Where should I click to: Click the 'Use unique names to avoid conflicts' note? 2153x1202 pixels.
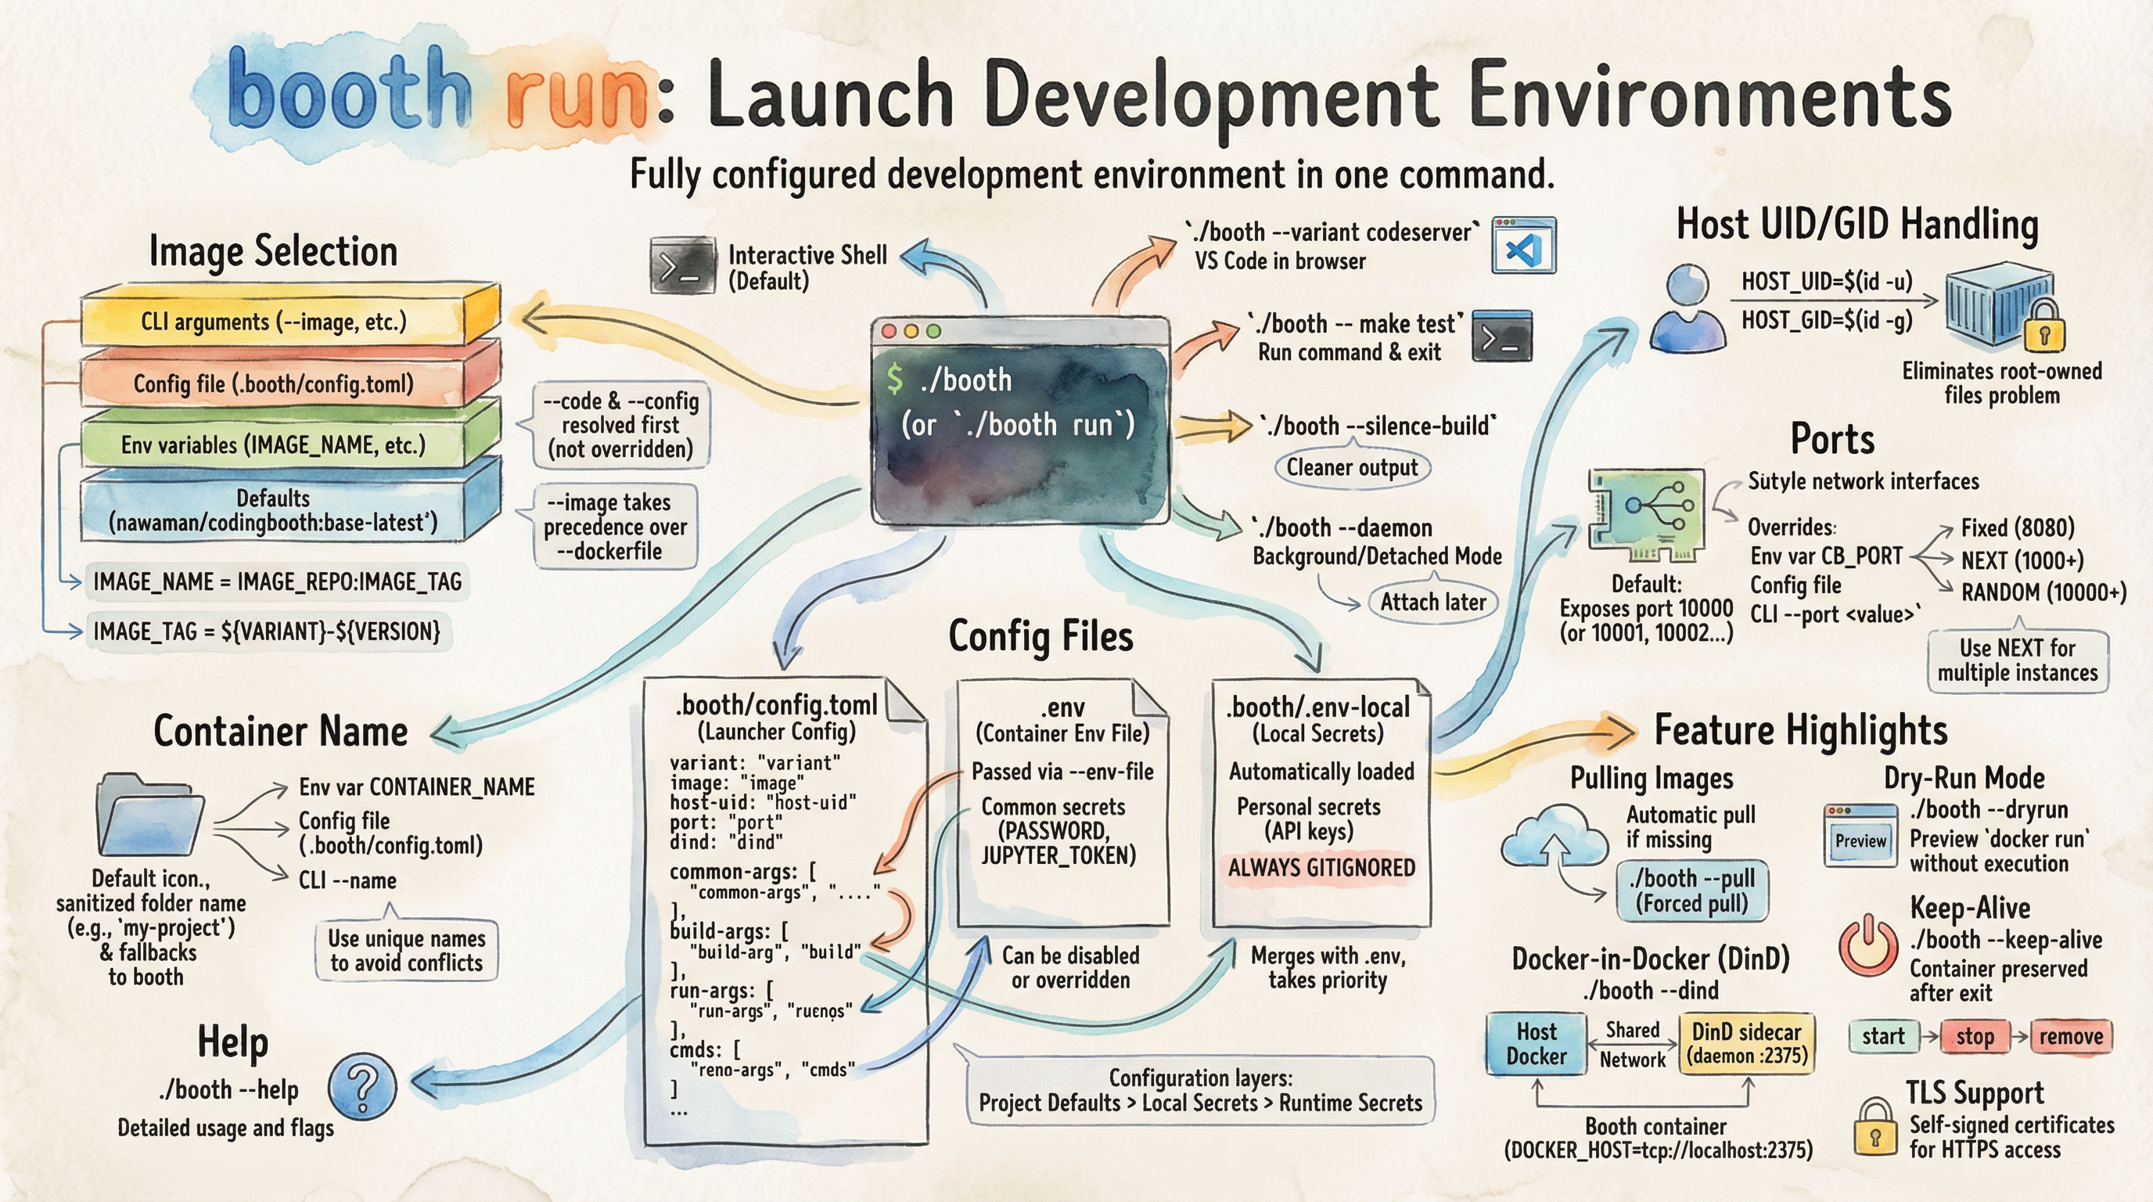406,950
